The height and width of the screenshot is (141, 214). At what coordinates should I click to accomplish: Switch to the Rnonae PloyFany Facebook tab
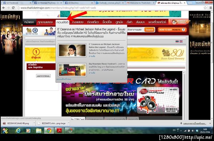(48, 3)
